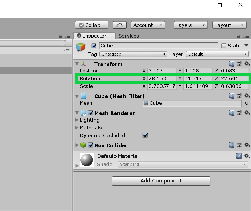This screenshot has width=251, height=211.
Task: Open the Tag dropdown showing Untagged
Action: pyautogui.click(x=133, y=54)
